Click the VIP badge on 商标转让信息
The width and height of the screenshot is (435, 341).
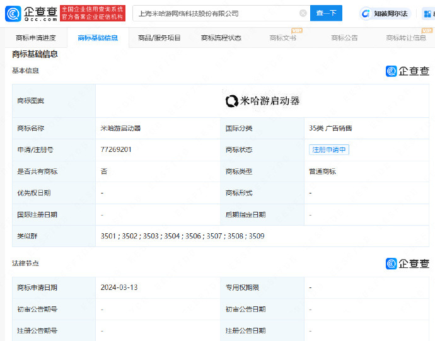tap(420, 31)
